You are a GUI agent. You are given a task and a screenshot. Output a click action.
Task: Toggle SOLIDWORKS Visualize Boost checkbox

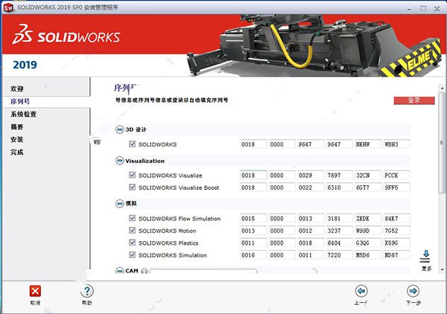[132, 187]
